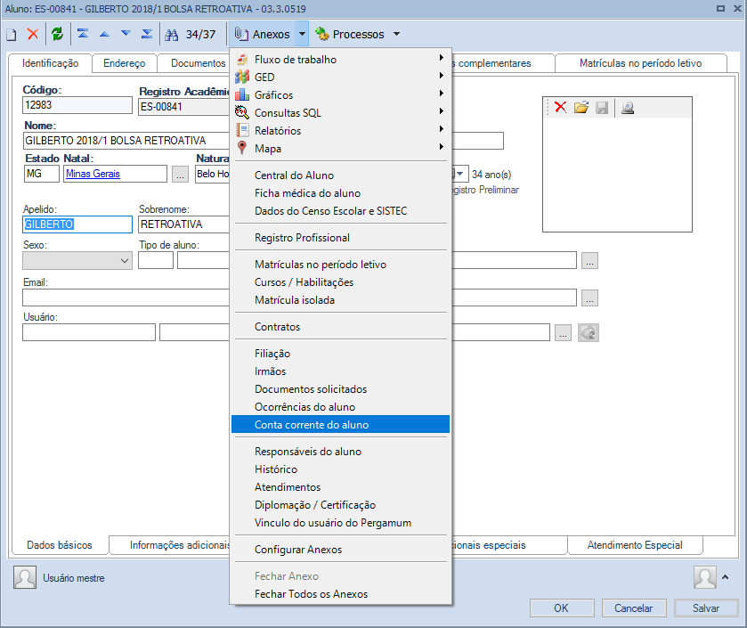
Task: Click the Apelido input field
Action: pyautogui.click(x=77, y=224)
